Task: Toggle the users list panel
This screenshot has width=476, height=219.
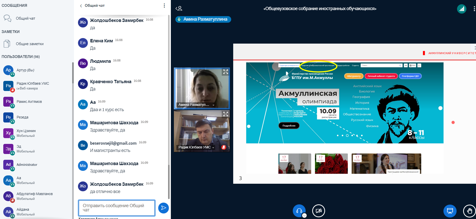Action: (179, 9)
